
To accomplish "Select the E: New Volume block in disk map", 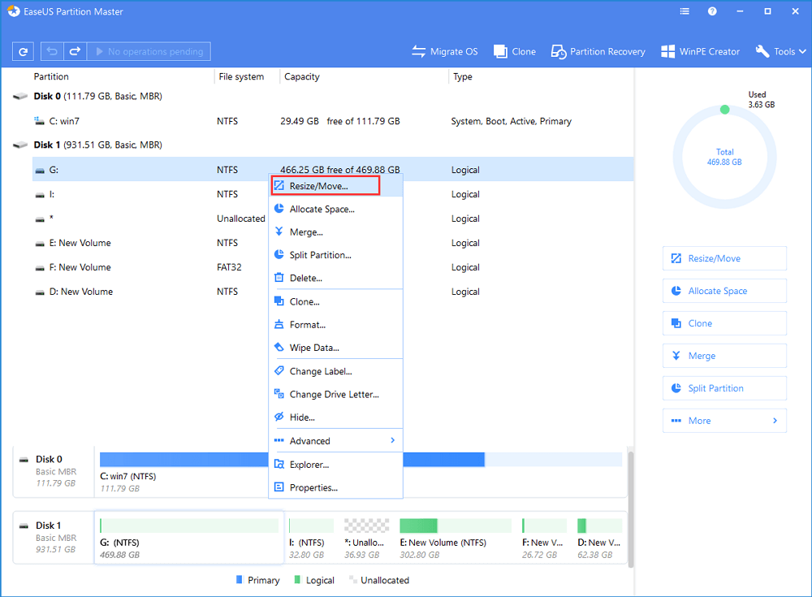I will coord(456,538).
